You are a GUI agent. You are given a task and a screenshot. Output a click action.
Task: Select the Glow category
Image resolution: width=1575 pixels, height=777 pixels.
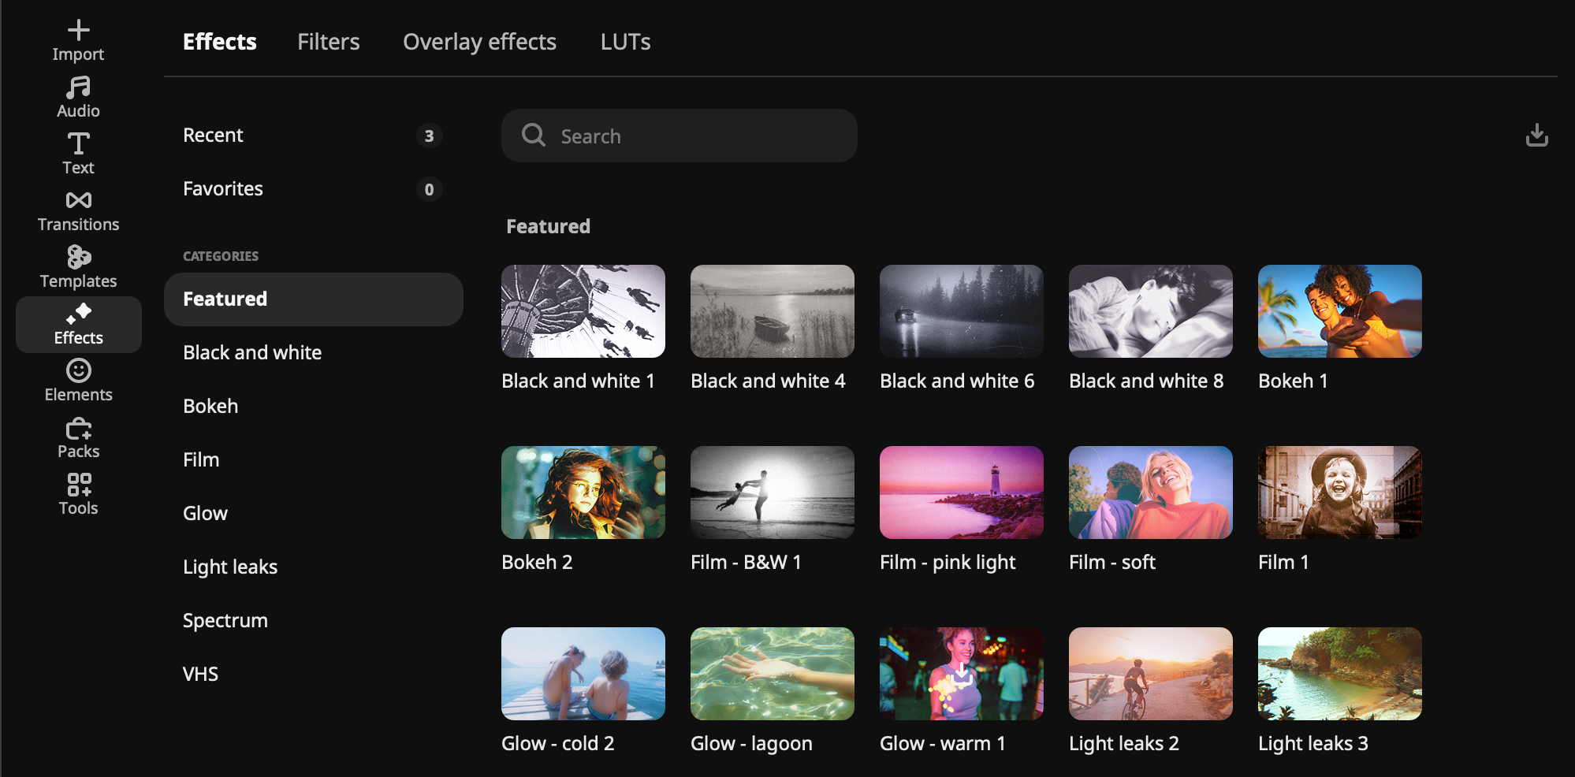tap(314, 514)
